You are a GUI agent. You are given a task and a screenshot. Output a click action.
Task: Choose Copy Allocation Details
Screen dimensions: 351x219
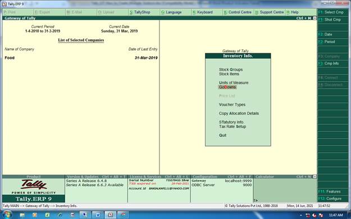[x=239, y=113]
